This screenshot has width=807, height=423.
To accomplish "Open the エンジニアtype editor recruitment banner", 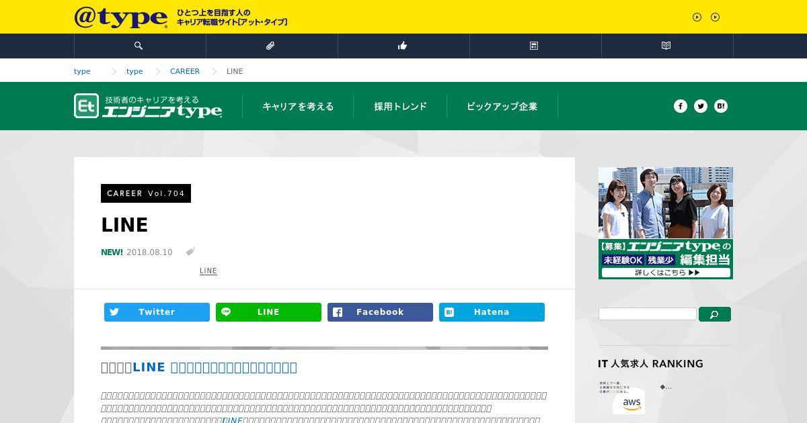I will (x=666, y=223).
